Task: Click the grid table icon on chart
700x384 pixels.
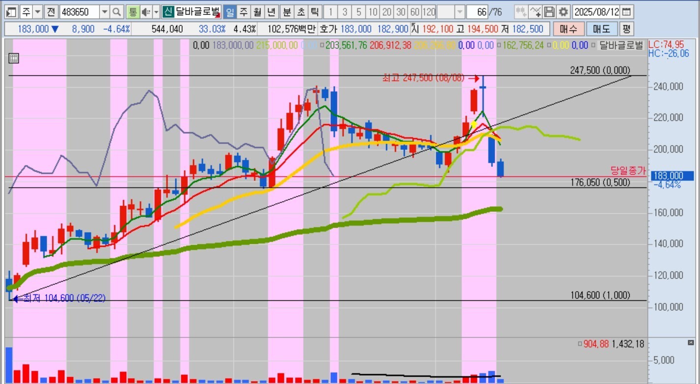Action: pos(14,59)
